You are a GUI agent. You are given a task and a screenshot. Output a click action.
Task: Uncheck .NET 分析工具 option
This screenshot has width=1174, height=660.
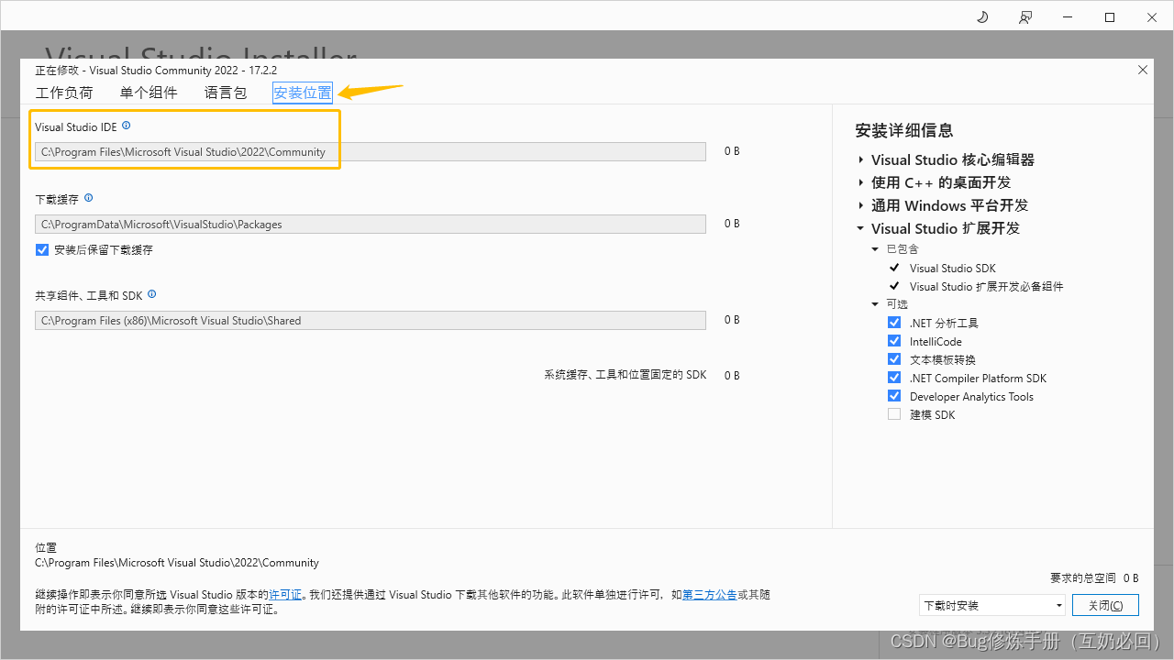click(894, 323)
